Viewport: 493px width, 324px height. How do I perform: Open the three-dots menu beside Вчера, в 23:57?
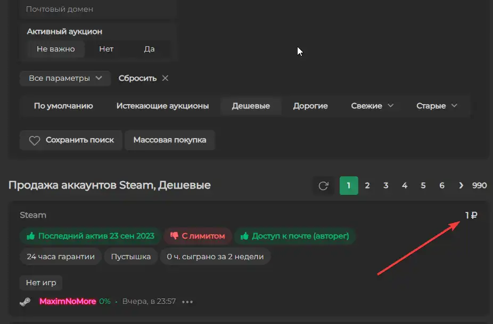pyautogui.click(x=187, y=302)
